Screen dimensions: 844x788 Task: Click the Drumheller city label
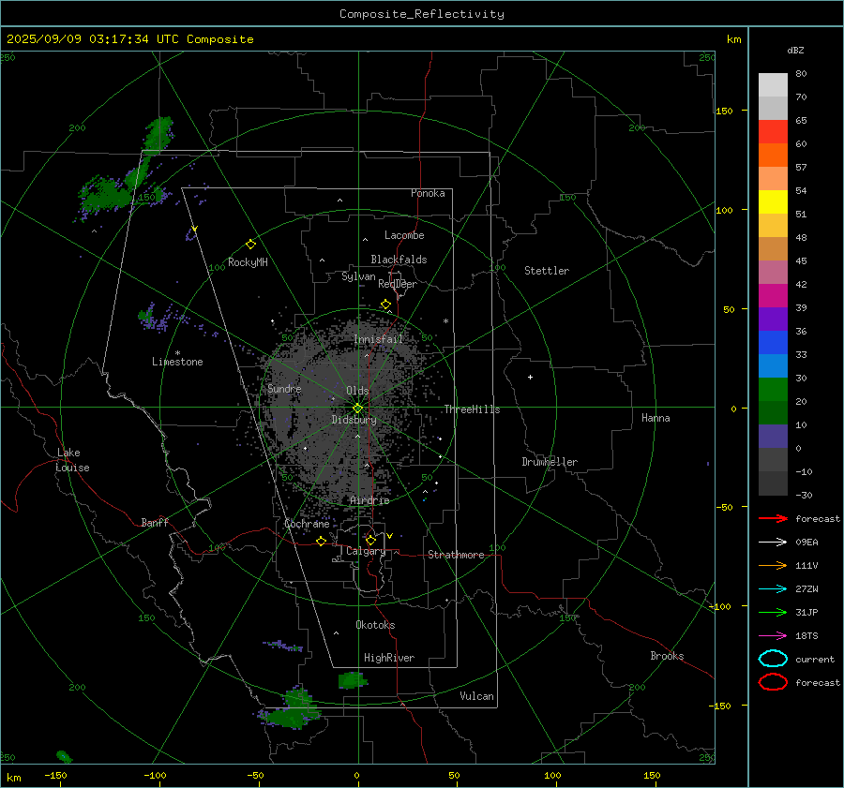tap(549, 462)
